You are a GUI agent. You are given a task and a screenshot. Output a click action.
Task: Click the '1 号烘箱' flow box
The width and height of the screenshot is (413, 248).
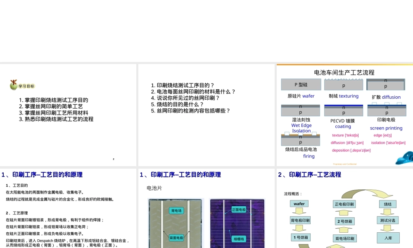301,237
